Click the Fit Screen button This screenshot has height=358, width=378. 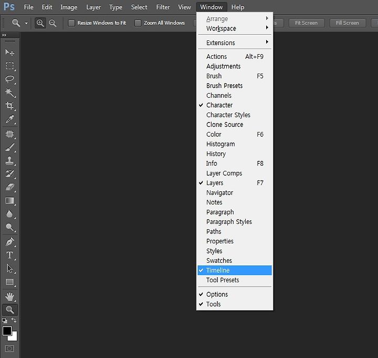(x=307, y=23)
